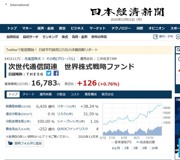Click the 運用会社:三井住友TAM text
The image size is (180, 160).
(x=98, y=59)
